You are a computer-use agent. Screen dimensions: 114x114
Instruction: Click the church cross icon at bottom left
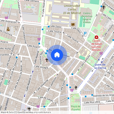(29, 109)
